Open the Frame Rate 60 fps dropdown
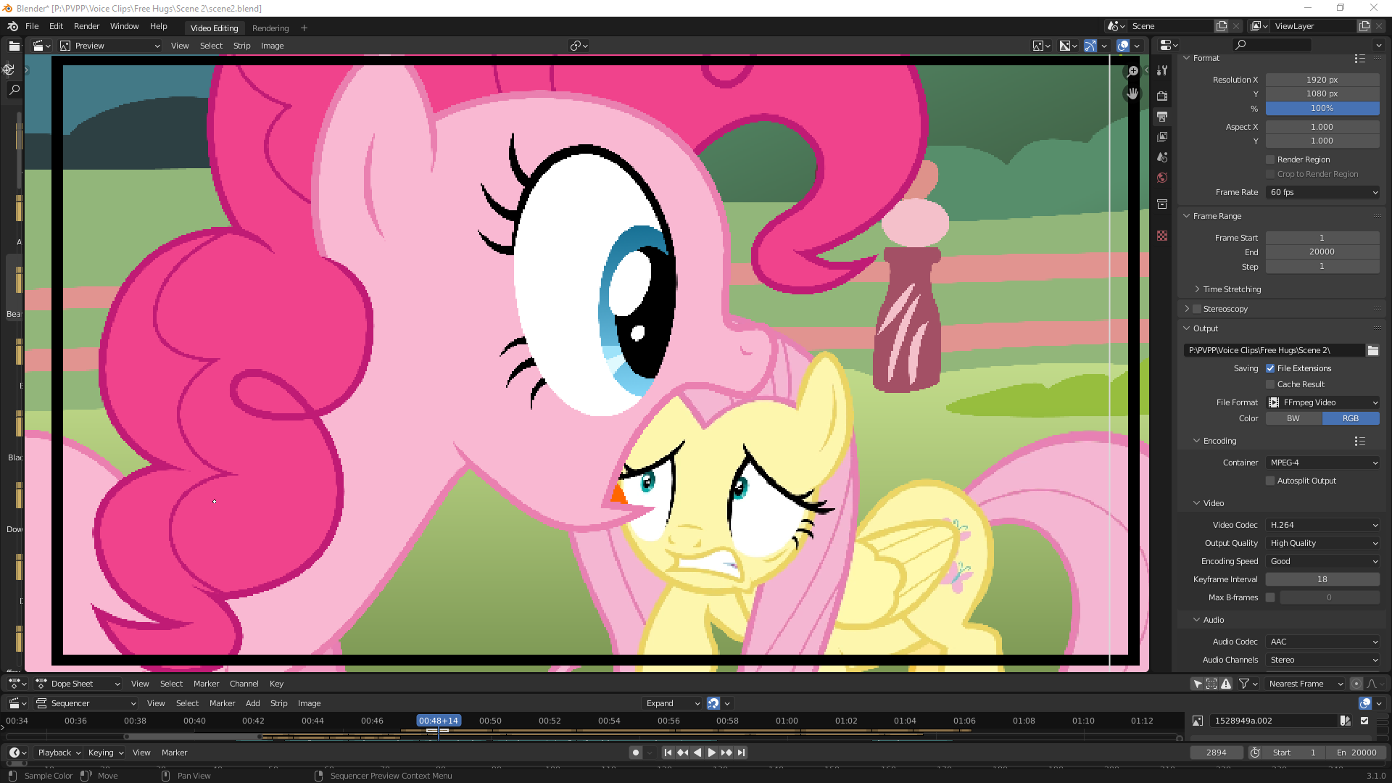1392x783 pixels. pos(1322,192)
